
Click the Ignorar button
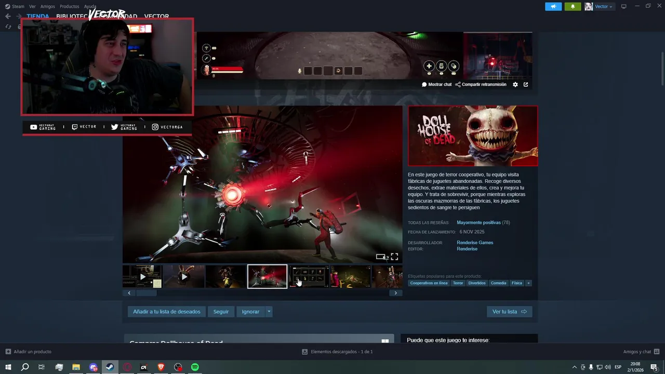250,312
